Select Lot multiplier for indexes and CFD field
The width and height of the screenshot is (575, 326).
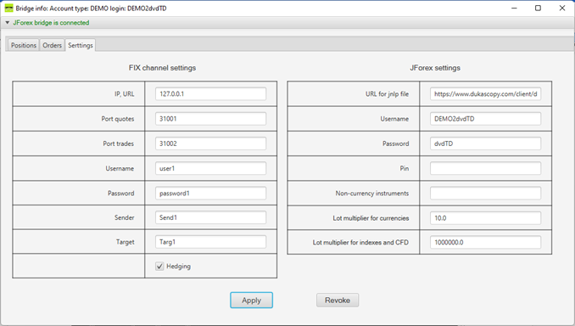pyautogui.click(x=485, y=242)
